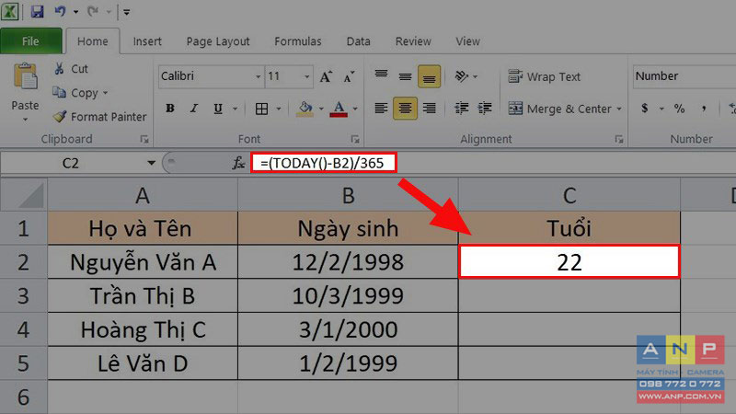Click the Borders icon

(261, 109)
